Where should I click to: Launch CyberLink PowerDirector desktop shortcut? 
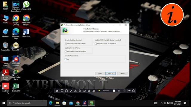tap(16, 6)
